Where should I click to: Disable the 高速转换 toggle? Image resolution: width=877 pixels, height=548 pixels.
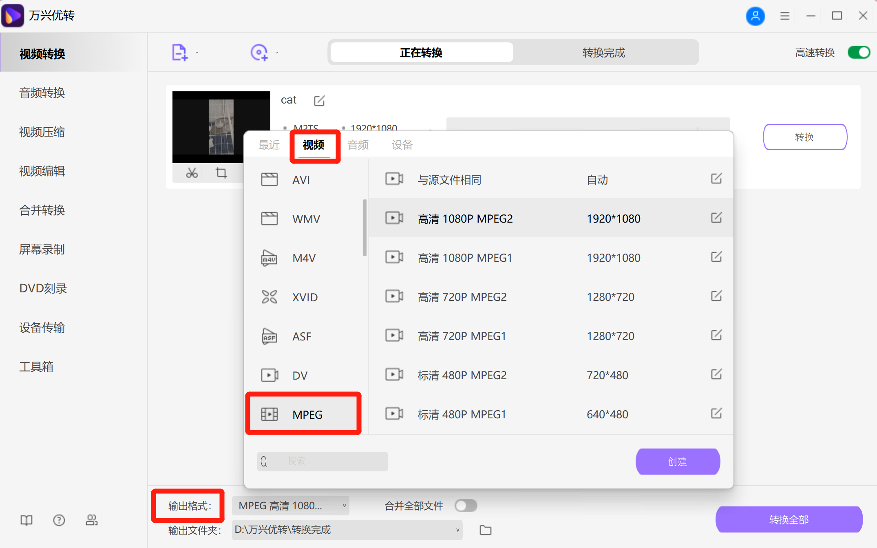coord(858,52)
